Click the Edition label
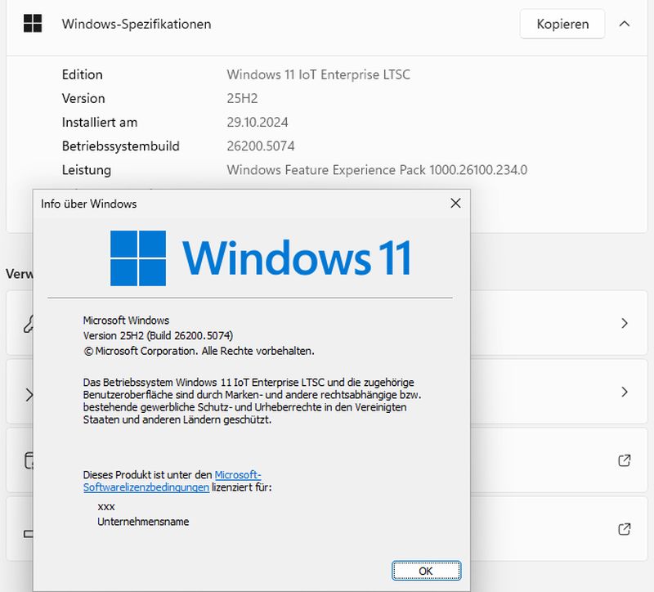 pos(83,74)
